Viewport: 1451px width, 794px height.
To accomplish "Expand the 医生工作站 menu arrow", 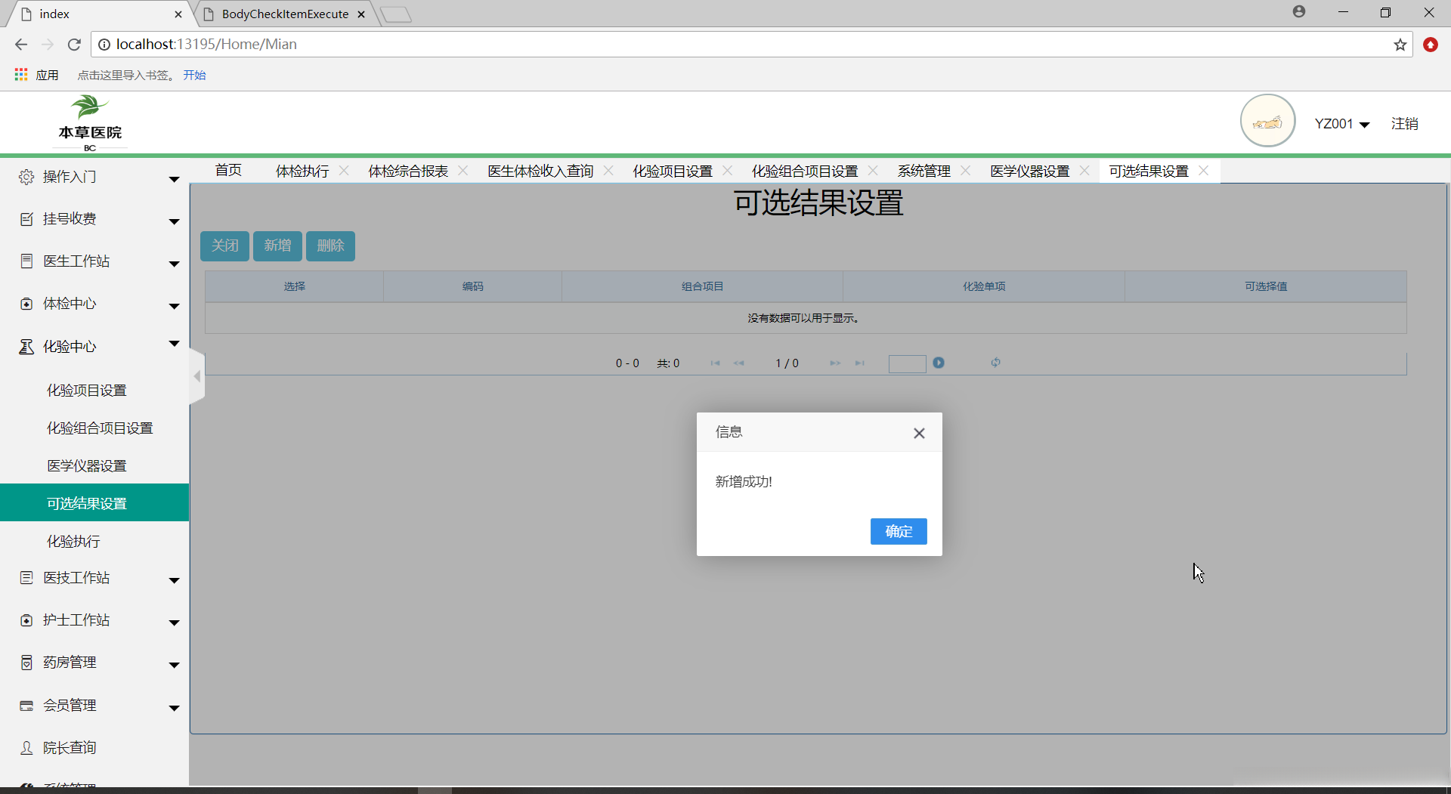I will [x=175, y=264].
